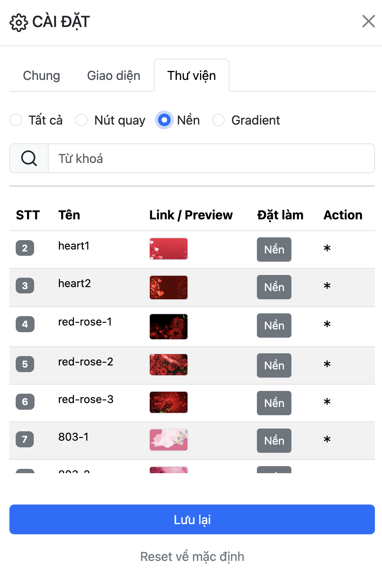This screenshot has width=382, height=586.
Task: Set heart1 as Nền background
Action: tap(274, 250)
